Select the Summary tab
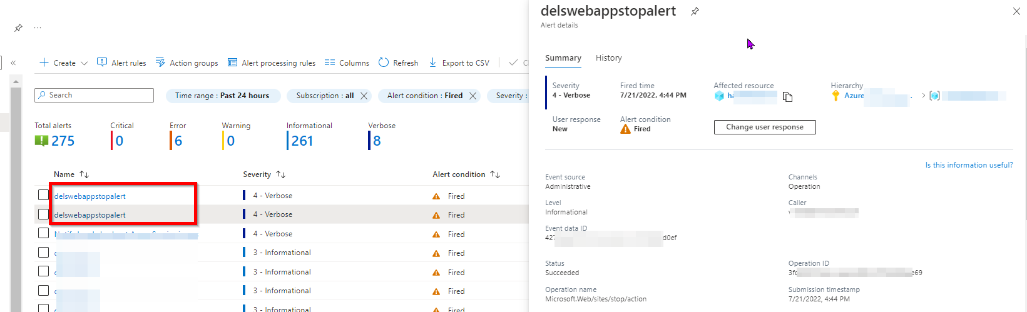Viewport: 1027px width, 312px height. 563,58
